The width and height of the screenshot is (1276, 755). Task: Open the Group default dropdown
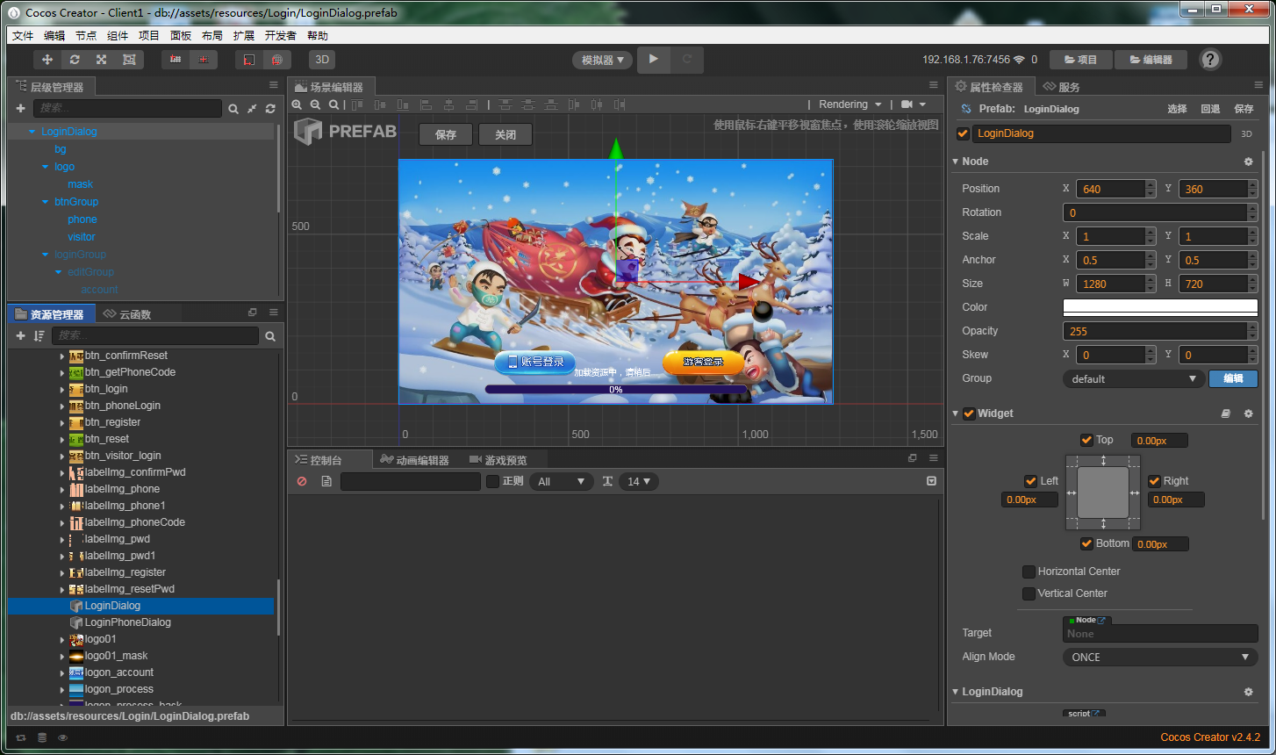pyautogui.click(x=1133, y=378)
